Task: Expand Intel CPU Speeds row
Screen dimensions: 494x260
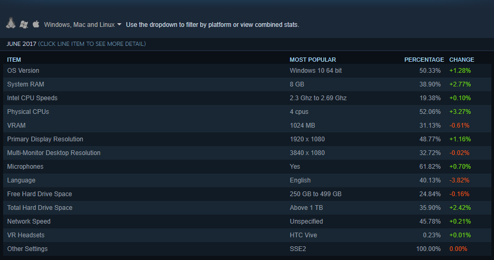Action: point(32,98)
